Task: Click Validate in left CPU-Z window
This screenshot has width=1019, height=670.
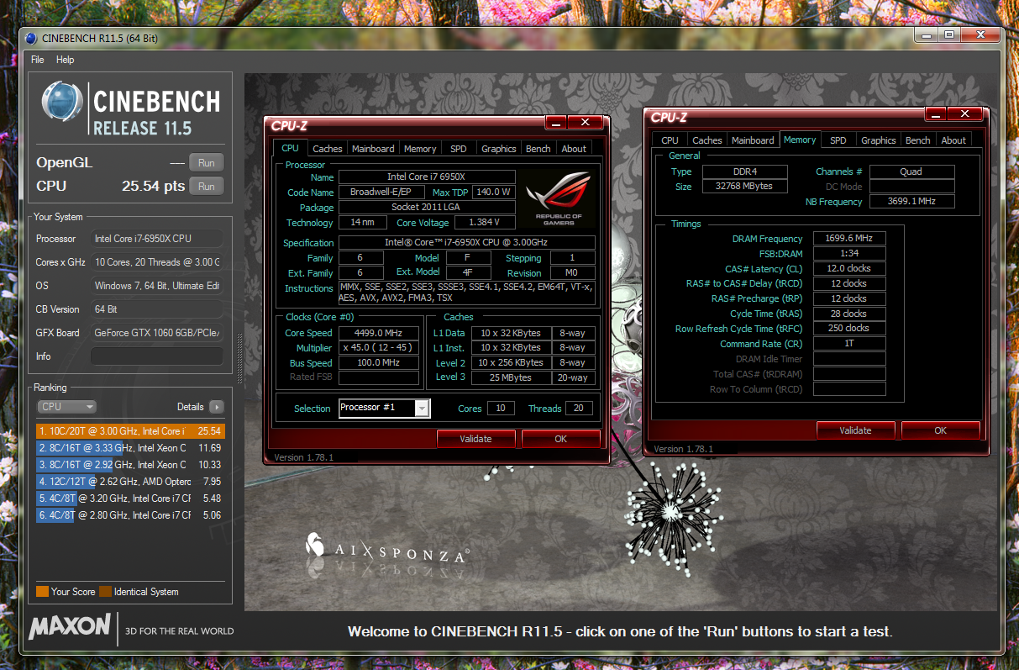Action: (x=475, y=439)
